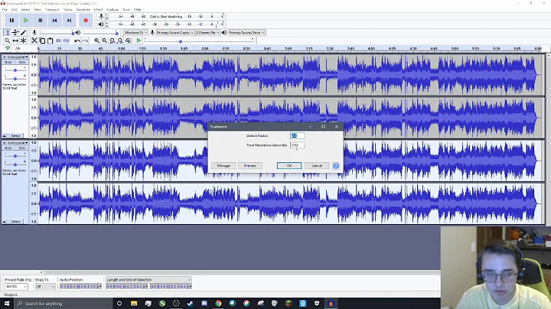Click the Time Resolution input field
551x309 pixels.
(297, 145)
